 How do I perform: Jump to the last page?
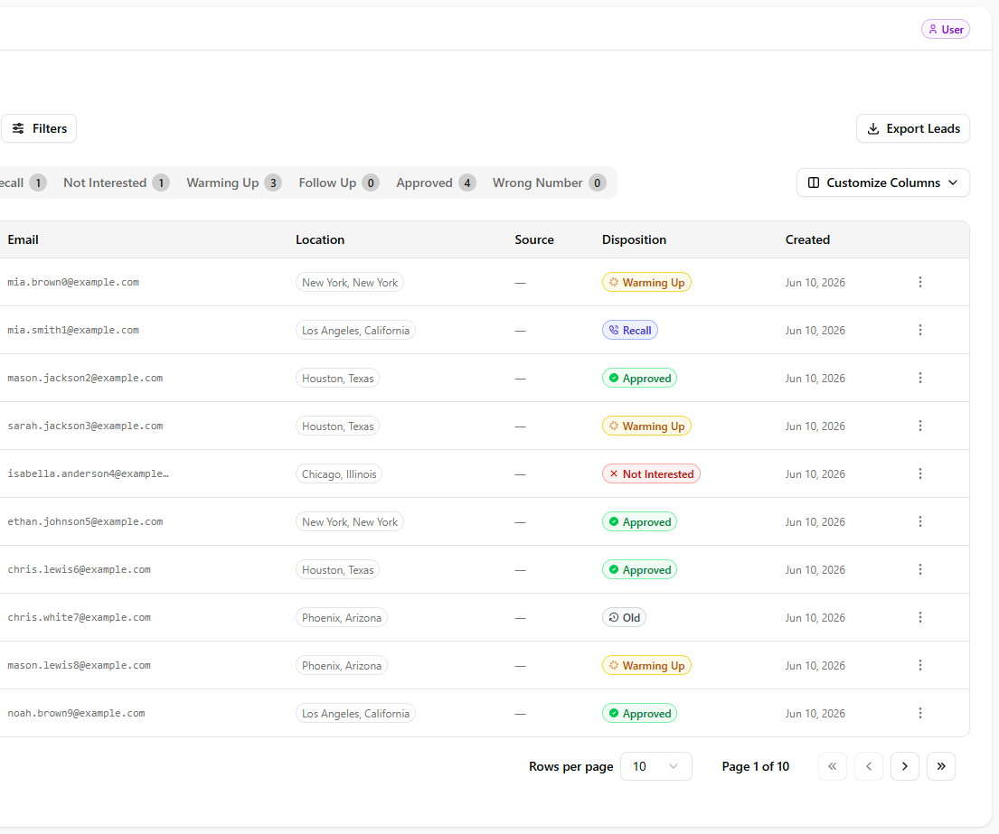941,766
